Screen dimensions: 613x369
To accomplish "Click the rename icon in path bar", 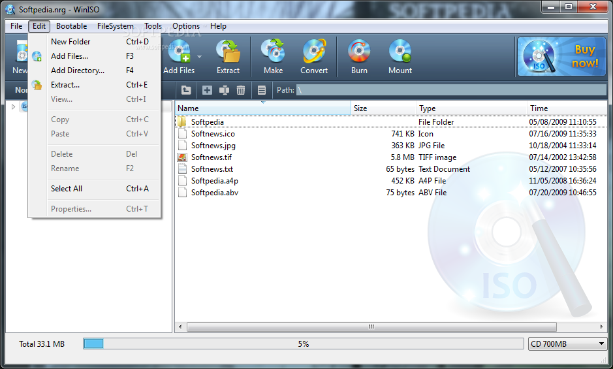I will click(x=224, y=90).
